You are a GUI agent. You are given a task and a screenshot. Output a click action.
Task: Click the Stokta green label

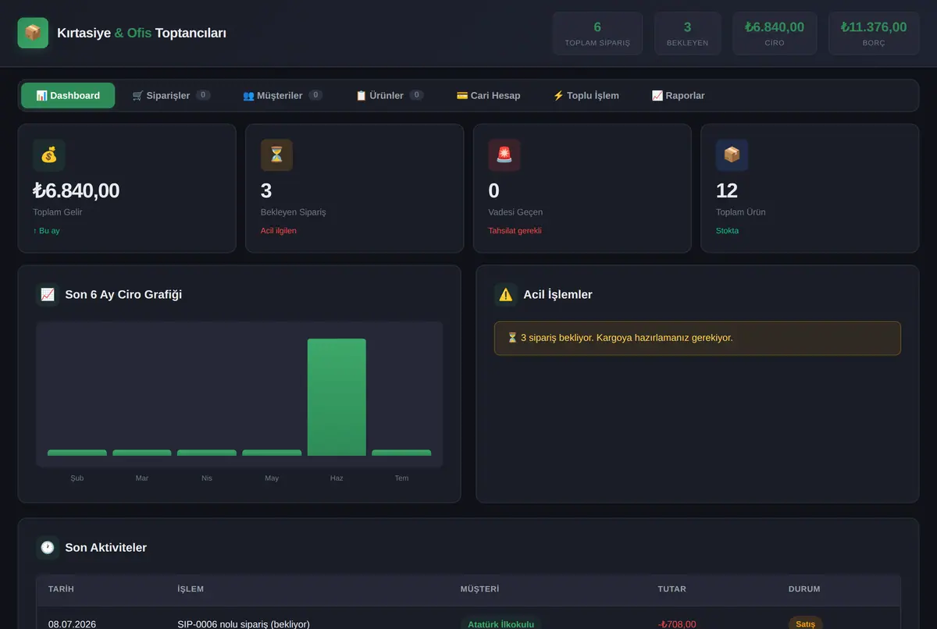coord(727,231)
